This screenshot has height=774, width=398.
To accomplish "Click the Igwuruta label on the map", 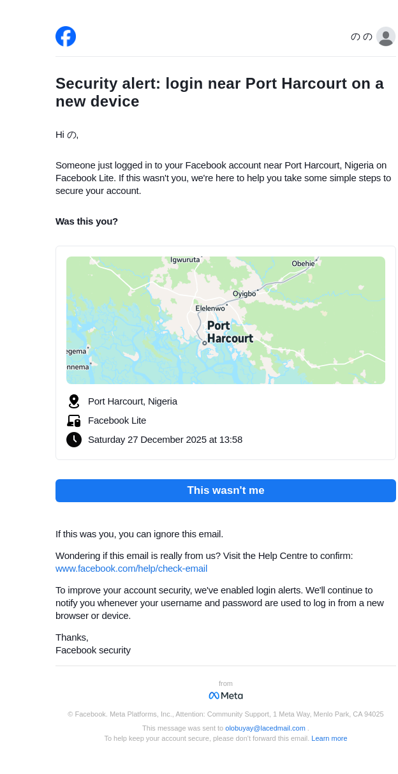I will coord(185,260).
